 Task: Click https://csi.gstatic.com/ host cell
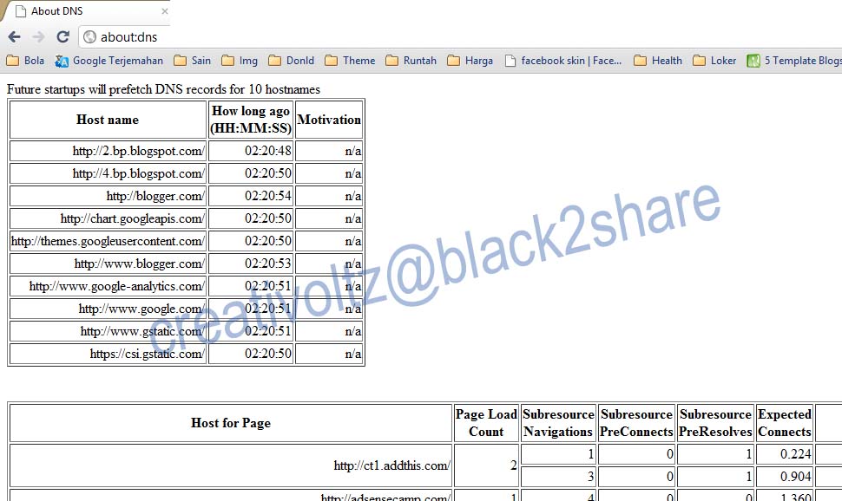point(108,354)
